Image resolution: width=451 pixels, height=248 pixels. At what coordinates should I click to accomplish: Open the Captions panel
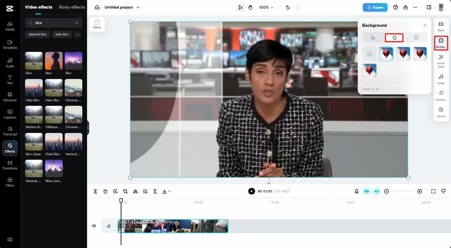click(x=10, y=114)
